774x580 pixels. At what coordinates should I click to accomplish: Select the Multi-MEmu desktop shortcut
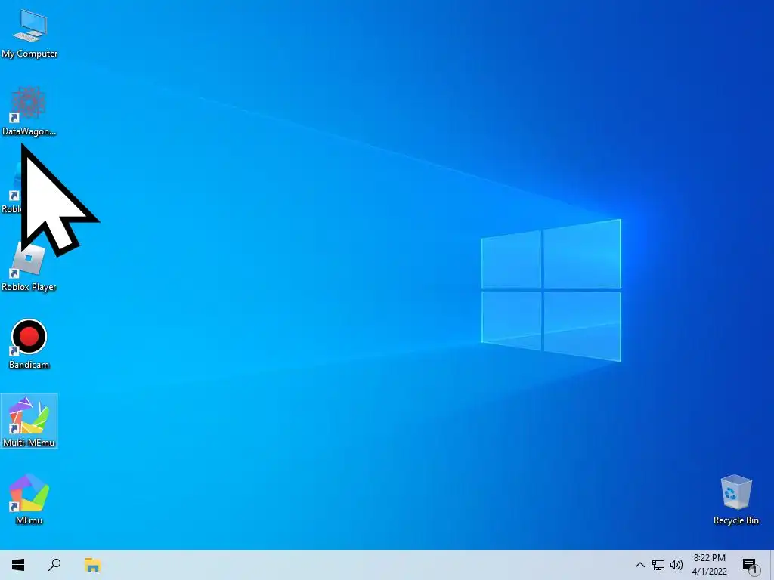click(29, 421)
